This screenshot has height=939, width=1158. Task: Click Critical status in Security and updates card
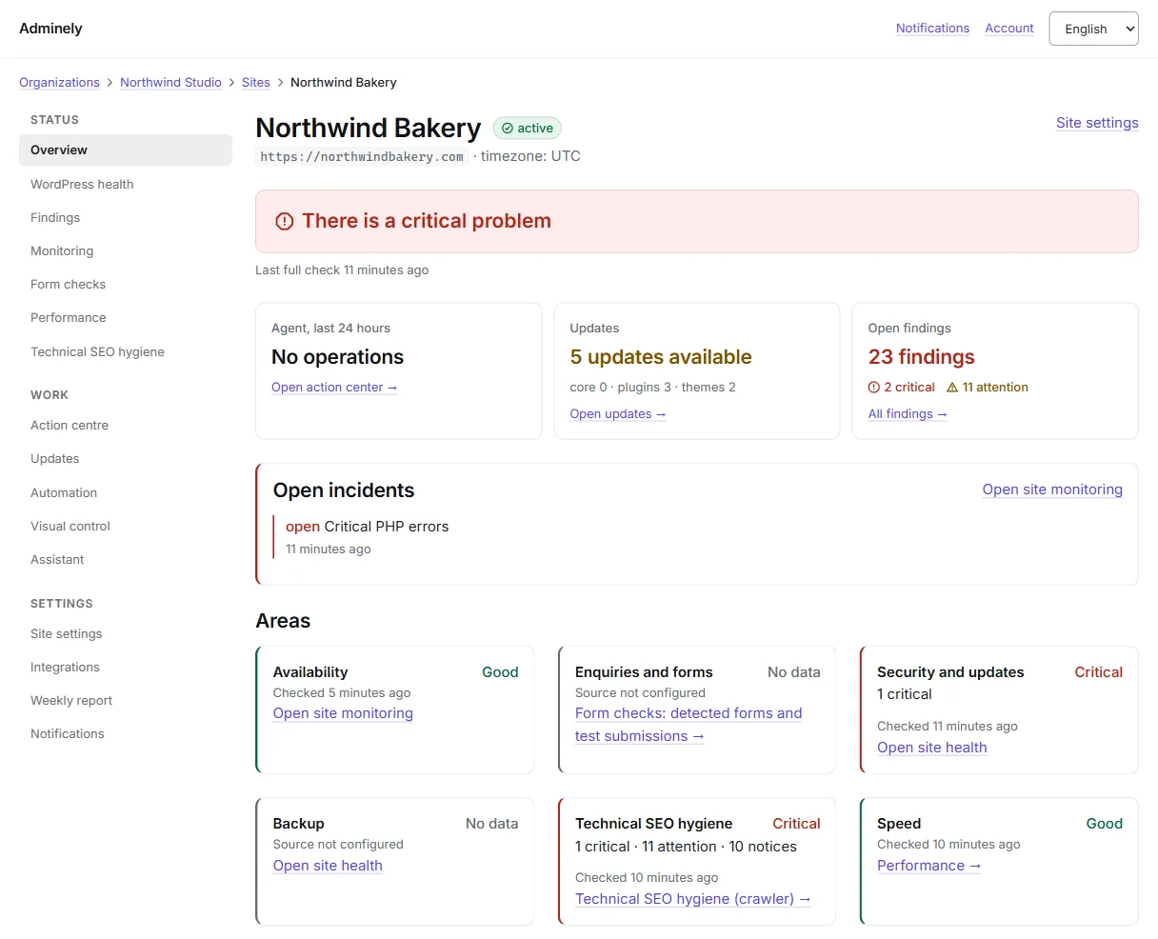tap(1099, 672)
